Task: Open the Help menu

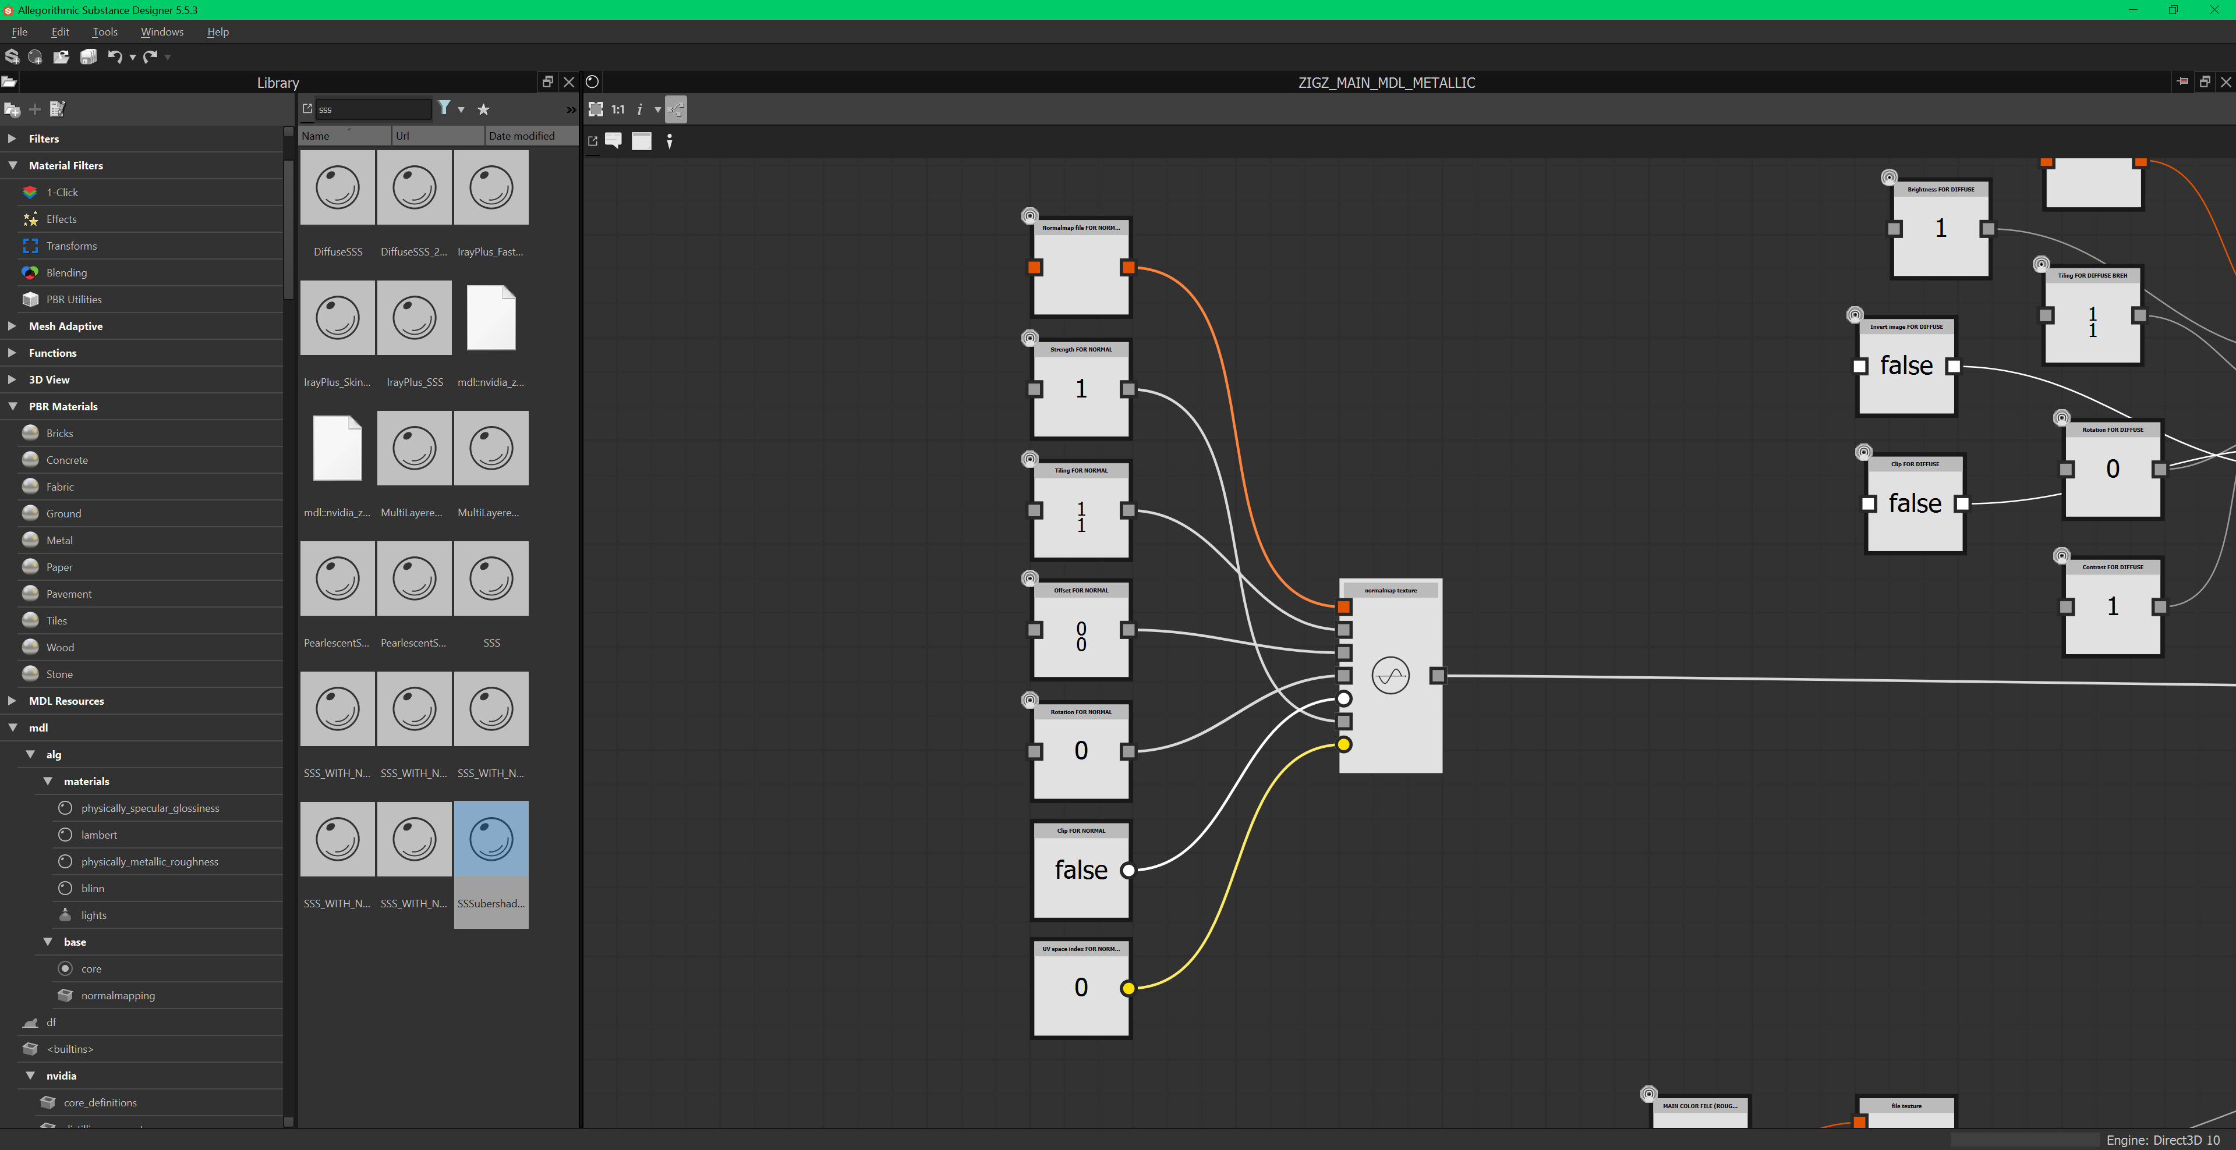Action: (218, 32)
